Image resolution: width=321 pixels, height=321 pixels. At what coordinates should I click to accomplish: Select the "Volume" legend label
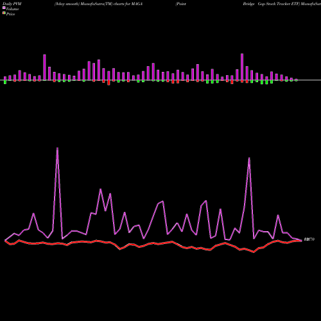[12, 9]
